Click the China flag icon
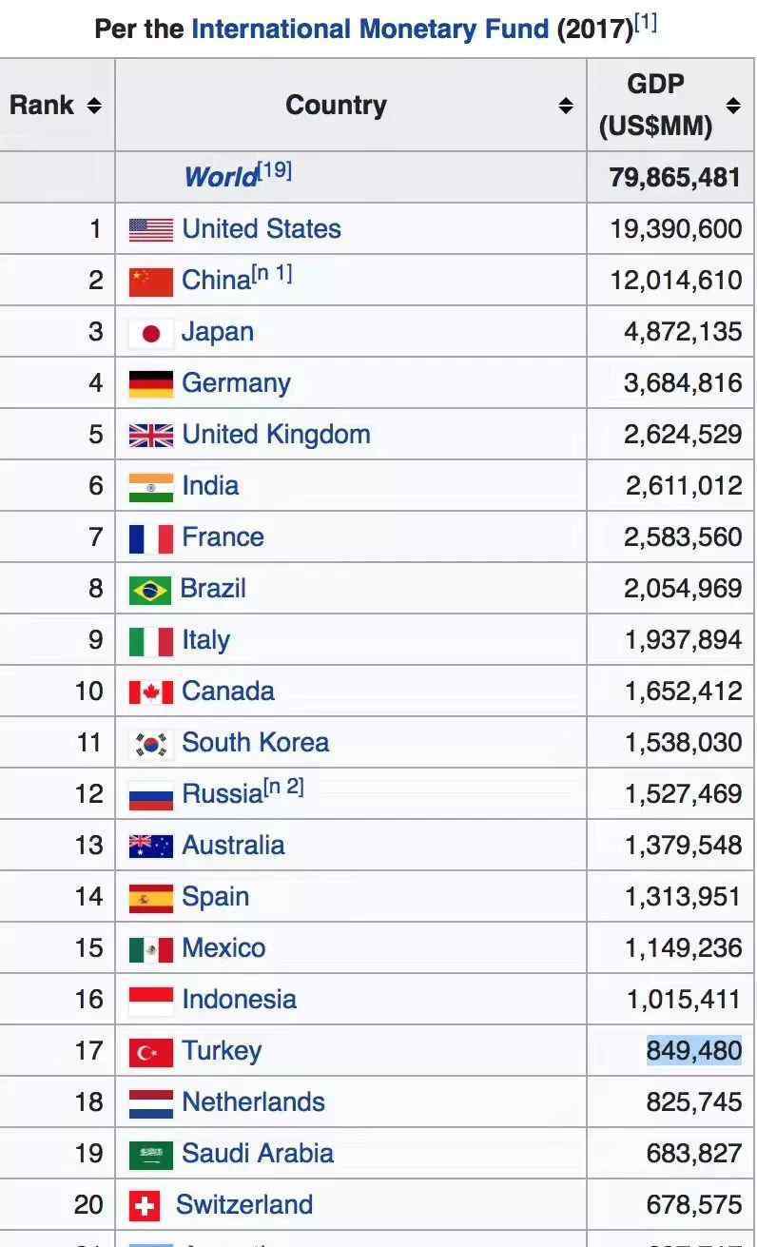 pos(151,282)
